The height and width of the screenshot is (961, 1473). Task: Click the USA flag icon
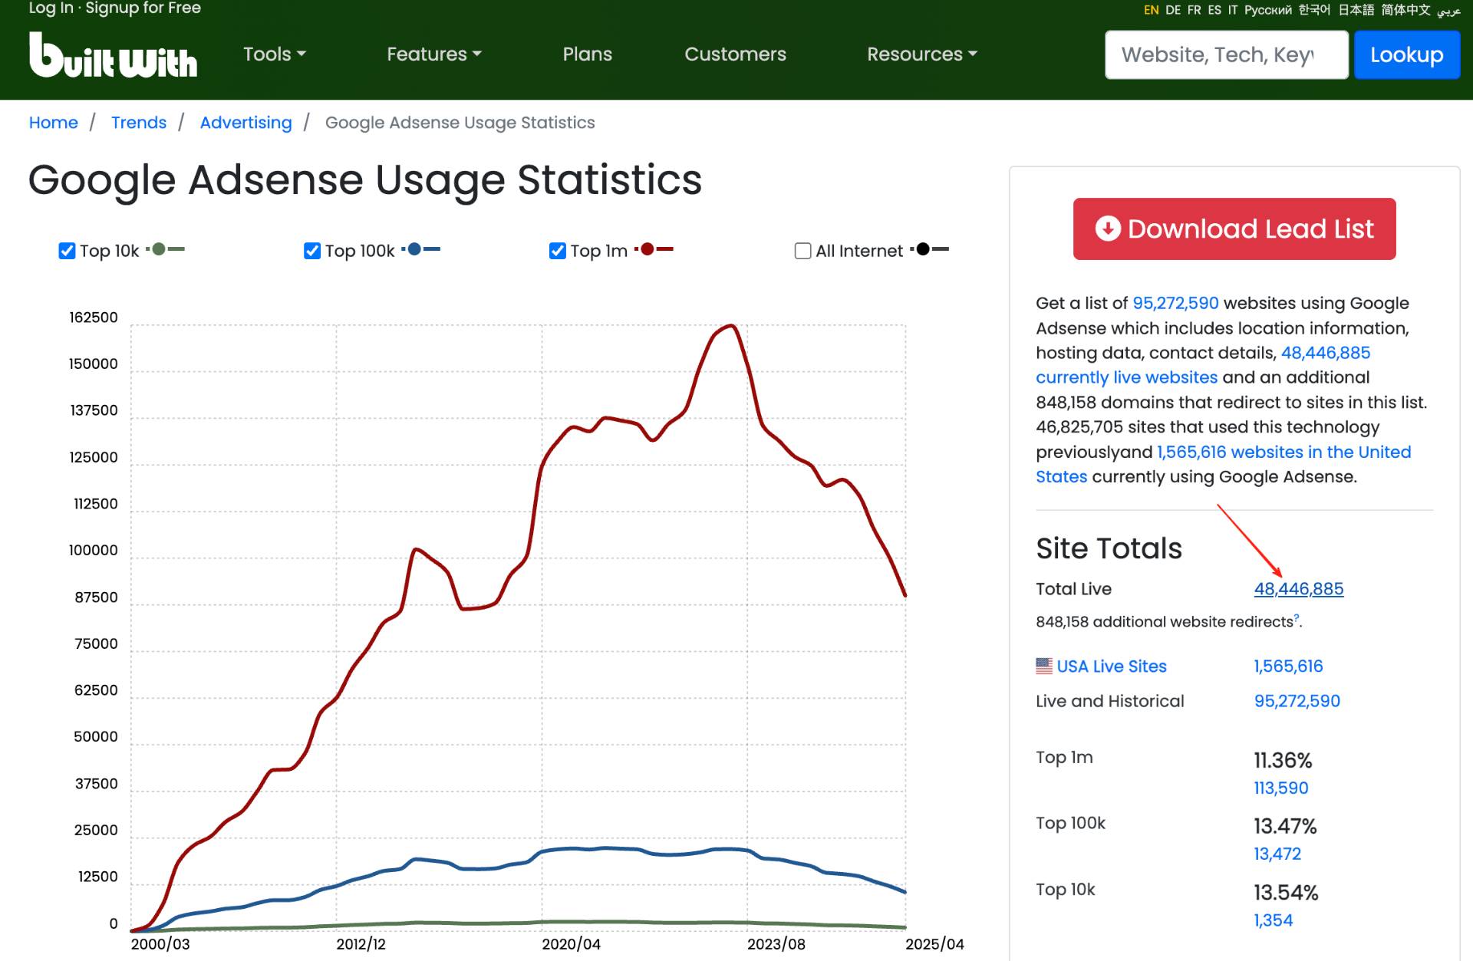pyautogui.click(x=1044, y=666)
